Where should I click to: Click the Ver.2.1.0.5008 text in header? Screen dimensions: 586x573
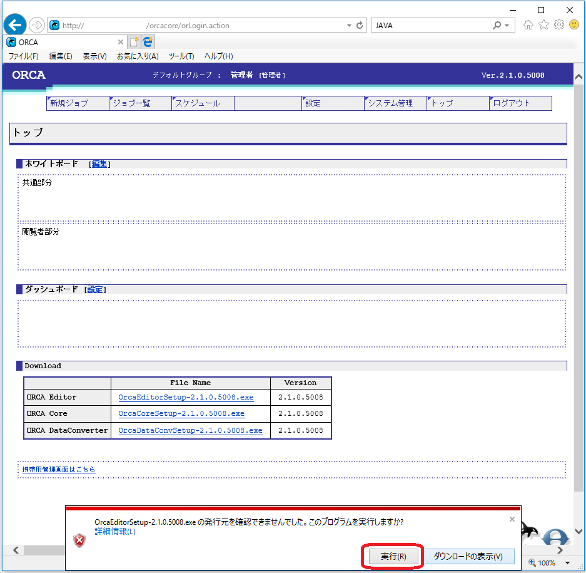[513, 75]
